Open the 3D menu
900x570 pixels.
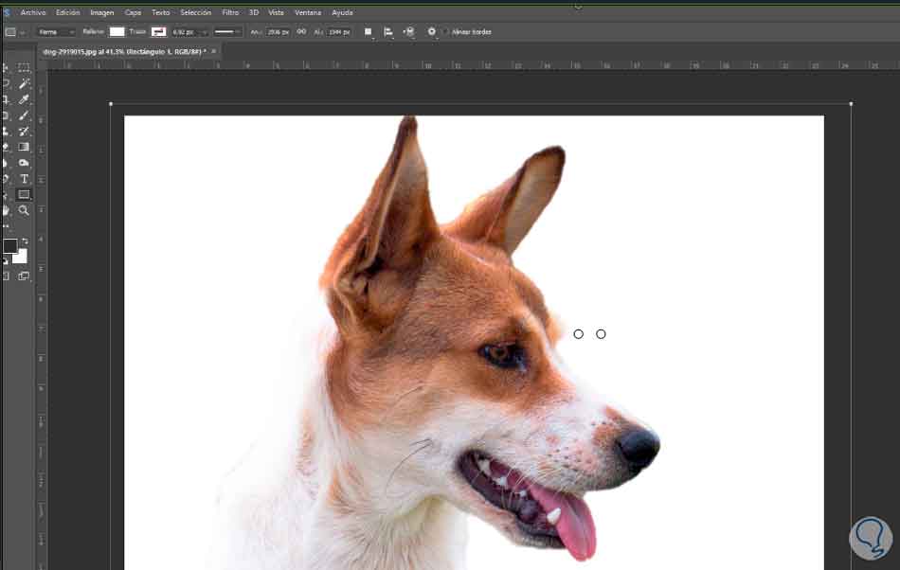(254, 12)
